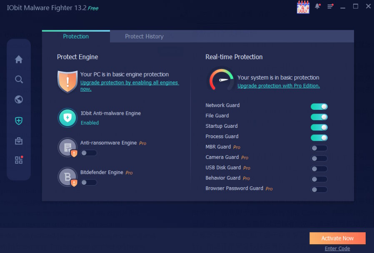This screenshot has width=374, height=253.
Task: Open Browser Protect globe icon in sidebar
Action: [x=19, y=99]
